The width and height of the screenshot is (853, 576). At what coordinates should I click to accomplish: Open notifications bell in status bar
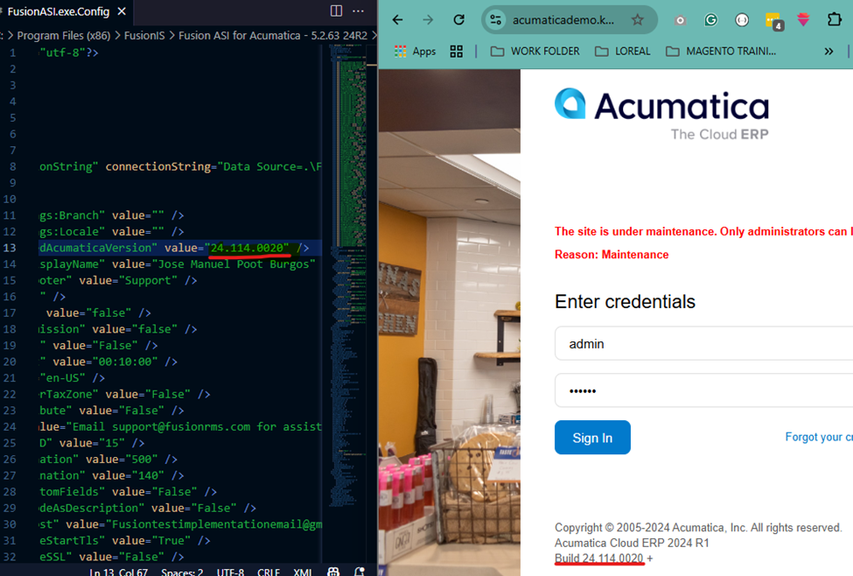[x=359, y=572]
